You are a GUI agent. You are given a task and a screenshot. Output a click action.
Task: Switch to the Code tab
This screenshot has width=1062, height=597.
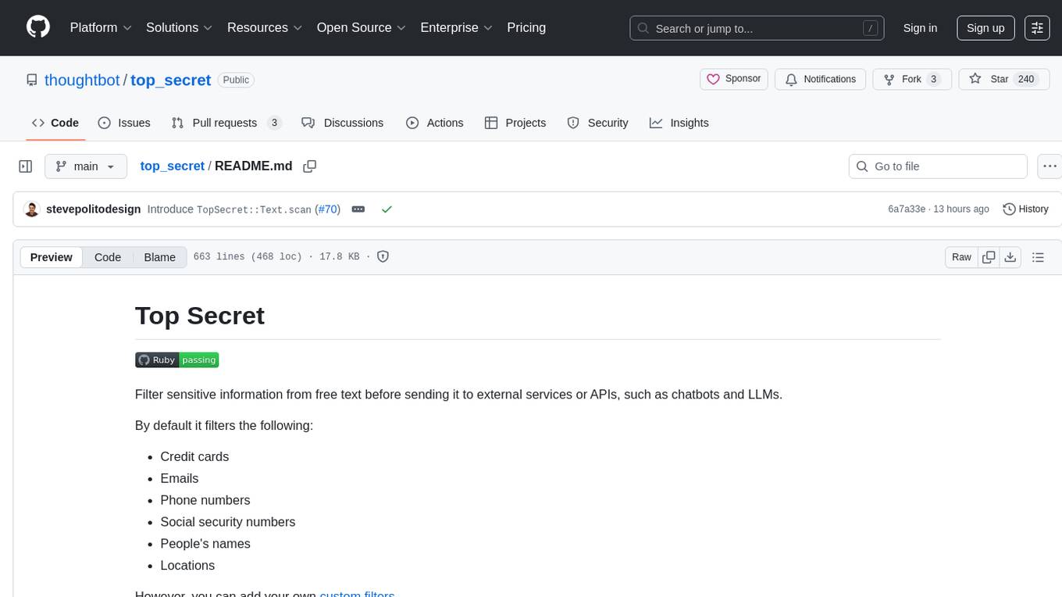(x=55, y=123)
